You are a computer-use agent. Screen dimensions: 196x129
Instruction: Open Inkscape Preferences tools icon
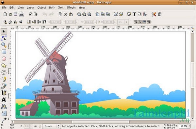point(154,14)
